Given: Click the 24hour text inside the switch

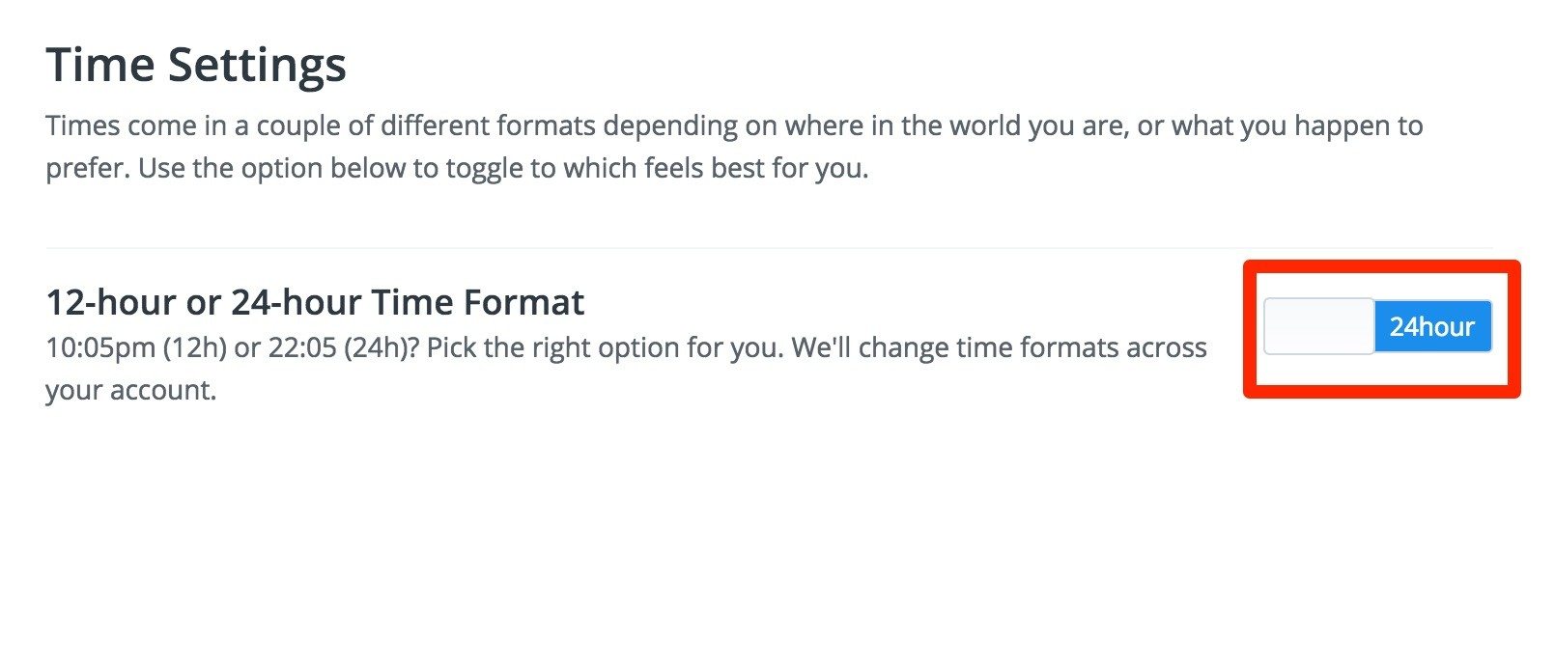Looking at the screenshot, I should (1432, 326).
